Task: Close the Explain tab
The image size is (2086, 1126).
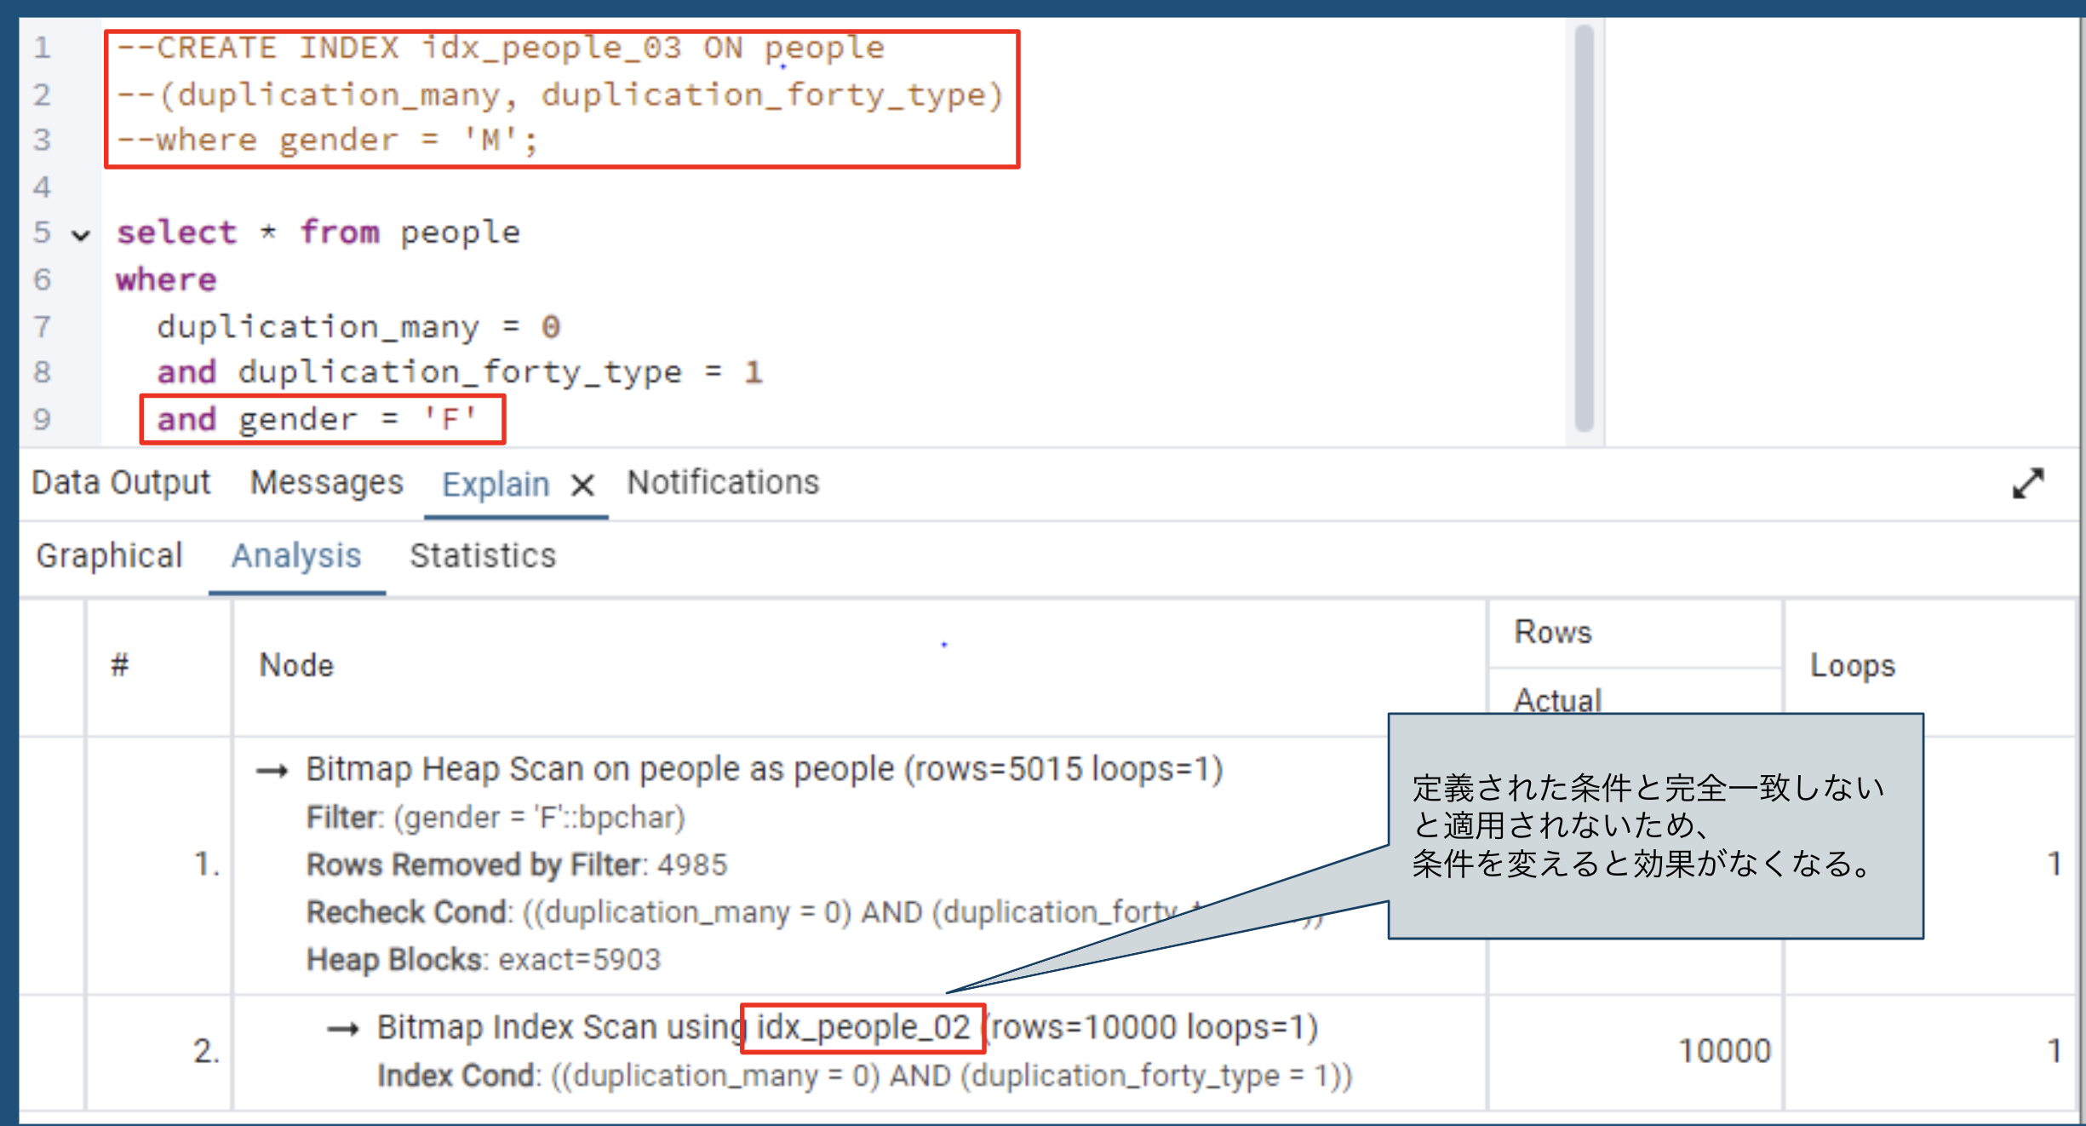Action: (x=582, y=485)
